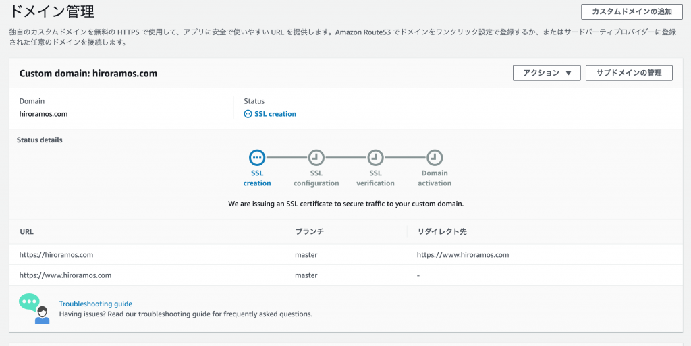Viewport: 691px width, 346px height.
Task: Open the アクション dropdown menu
Action: [x=547, y=73]
